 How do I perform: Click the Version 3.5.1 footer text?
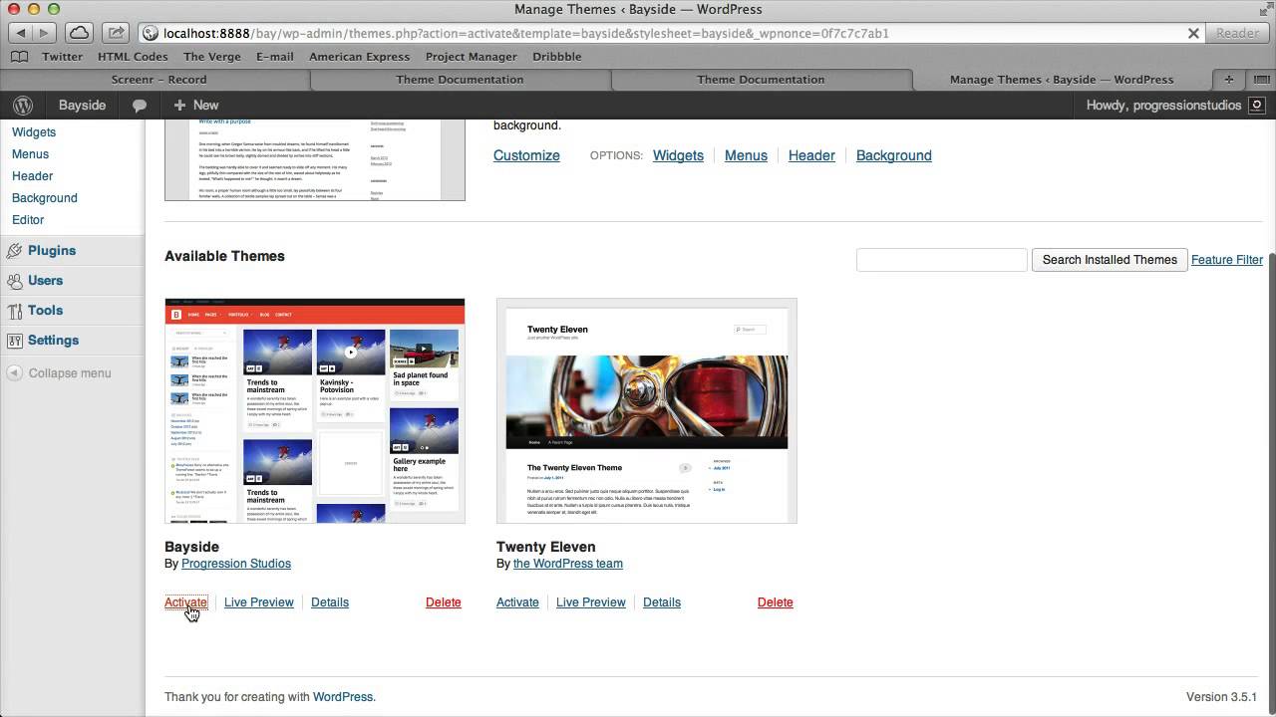point(1221,697)
